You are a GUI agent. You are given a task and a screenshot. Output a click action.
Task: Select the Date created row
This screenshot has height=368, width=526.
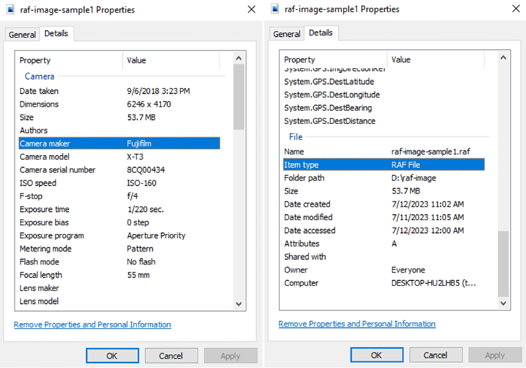click(x=384, y=204)
